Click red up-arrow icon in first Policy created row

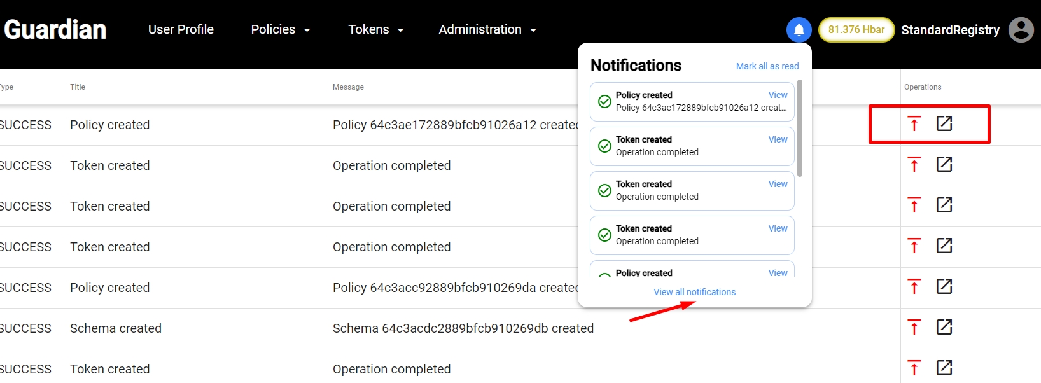pos(914,123)
